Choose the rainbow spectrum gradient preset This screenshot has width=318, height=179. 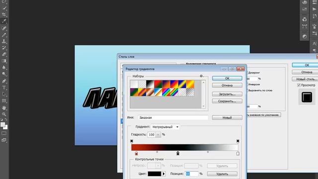click(x=166, y=92)
